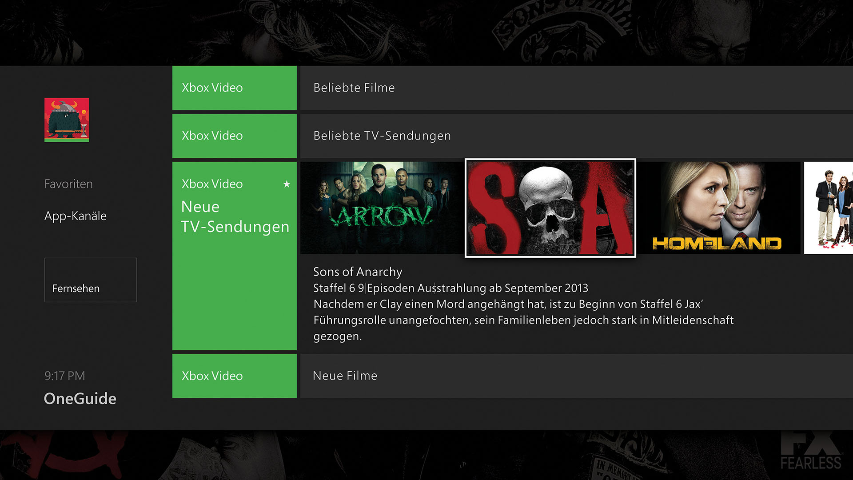The image size is (853, 480).
Task: Click the Staffel 6 episode info line
Action: pos(450,288)
